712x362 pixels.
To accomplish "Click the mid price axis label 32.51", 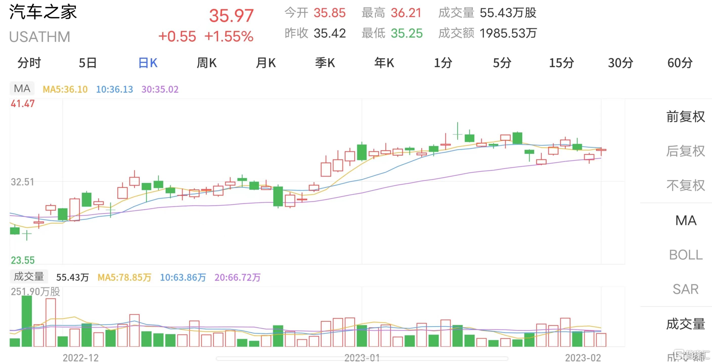I will pos(23,182).
